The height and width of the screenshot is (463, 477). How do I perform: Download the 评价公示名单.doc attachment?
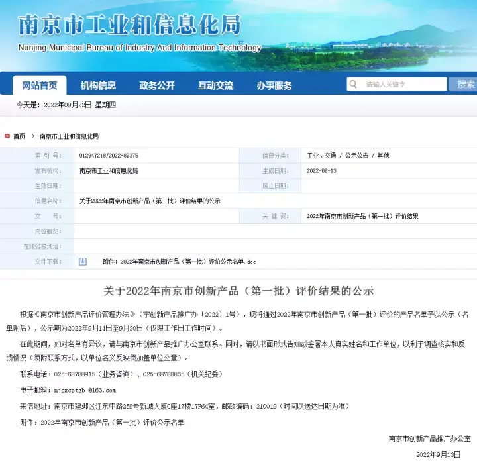[x=179, y=262]
